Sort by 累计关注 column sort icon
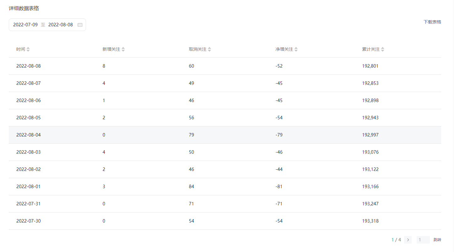454x252 pixels. (x=383, y=49)
